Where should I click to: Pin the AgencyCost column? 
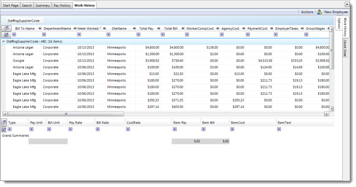tap(244, 29)
